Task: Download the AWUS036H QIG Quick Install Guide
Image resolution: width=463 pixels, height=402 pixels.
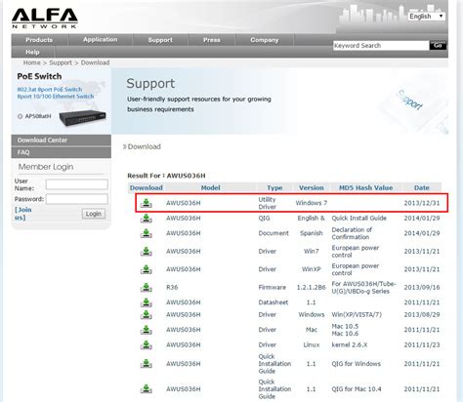Action: [147, 218]
